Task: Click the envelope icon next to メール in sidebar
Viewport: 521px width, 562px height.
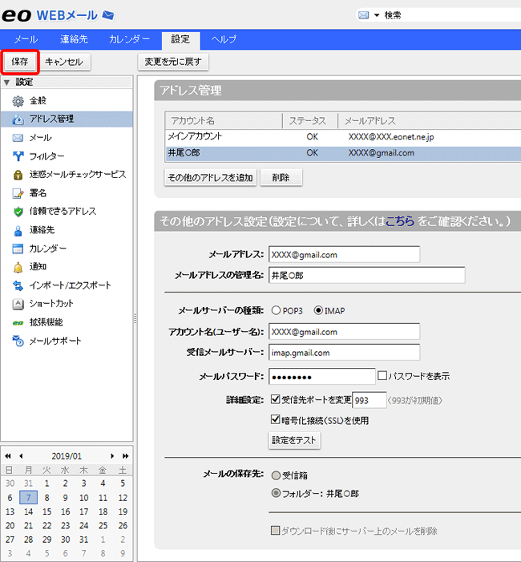Action: point(18,138)
